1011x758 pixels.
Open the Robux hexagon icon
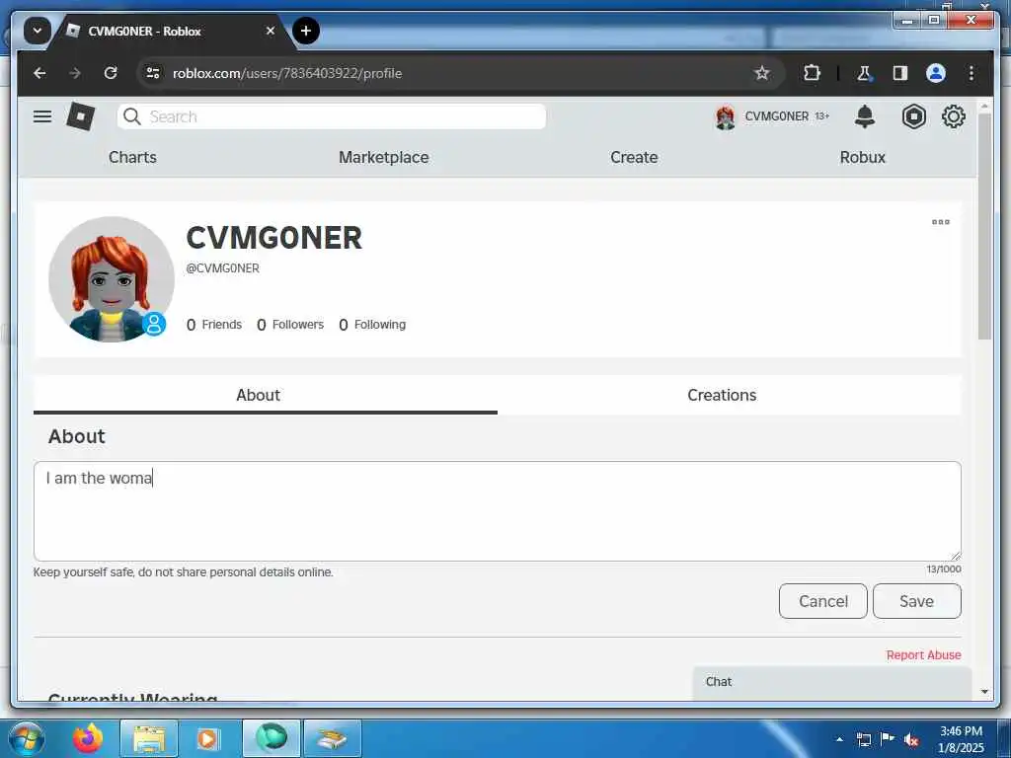click(913, 116)
